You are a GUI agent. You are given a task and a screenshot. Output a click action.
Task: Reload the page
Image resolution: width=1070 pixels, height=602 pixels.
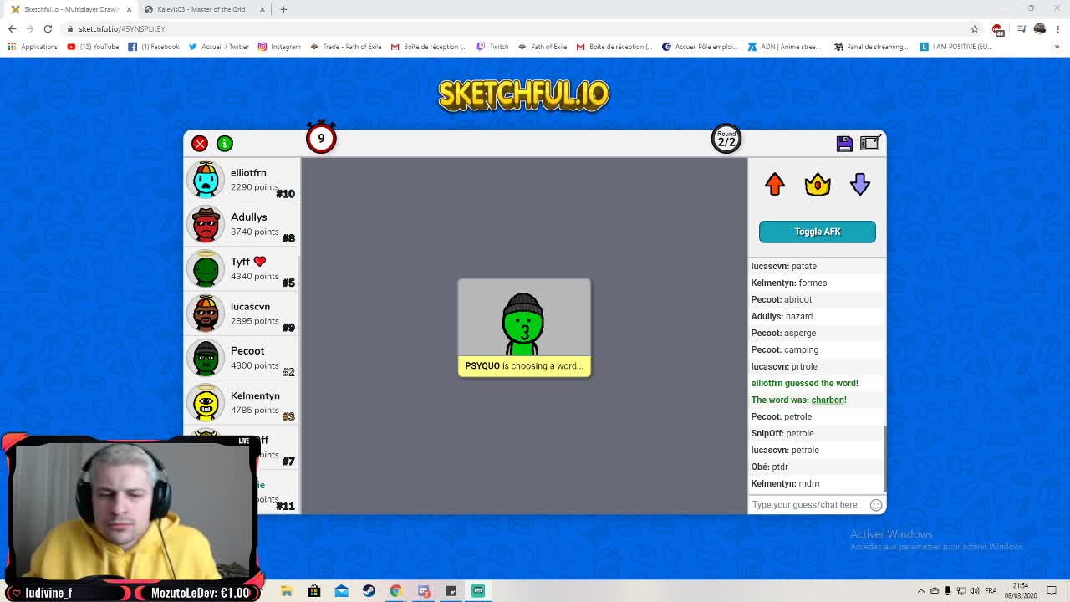click(x=48, y=28)
